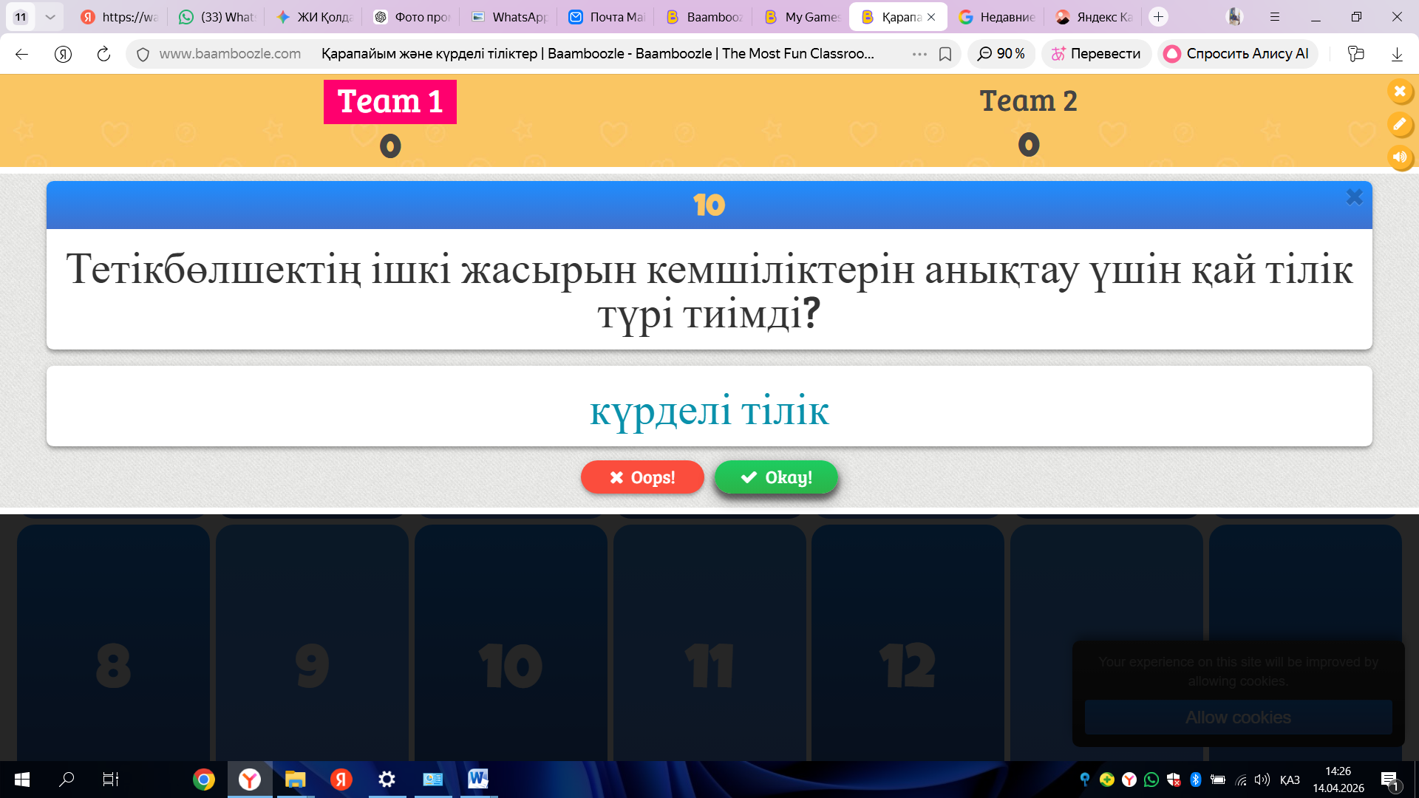This screenshot has width=1419, height=798.
Task: Open the browser downloads icon
Action: 1397,54
